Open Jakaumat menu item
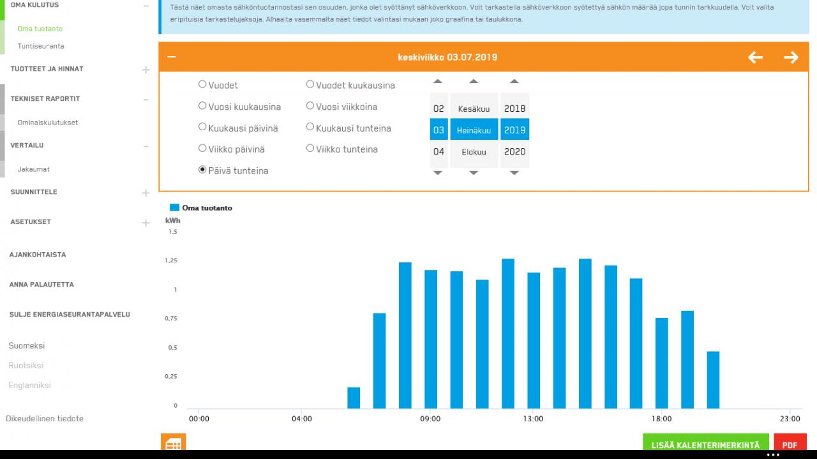 34,169
